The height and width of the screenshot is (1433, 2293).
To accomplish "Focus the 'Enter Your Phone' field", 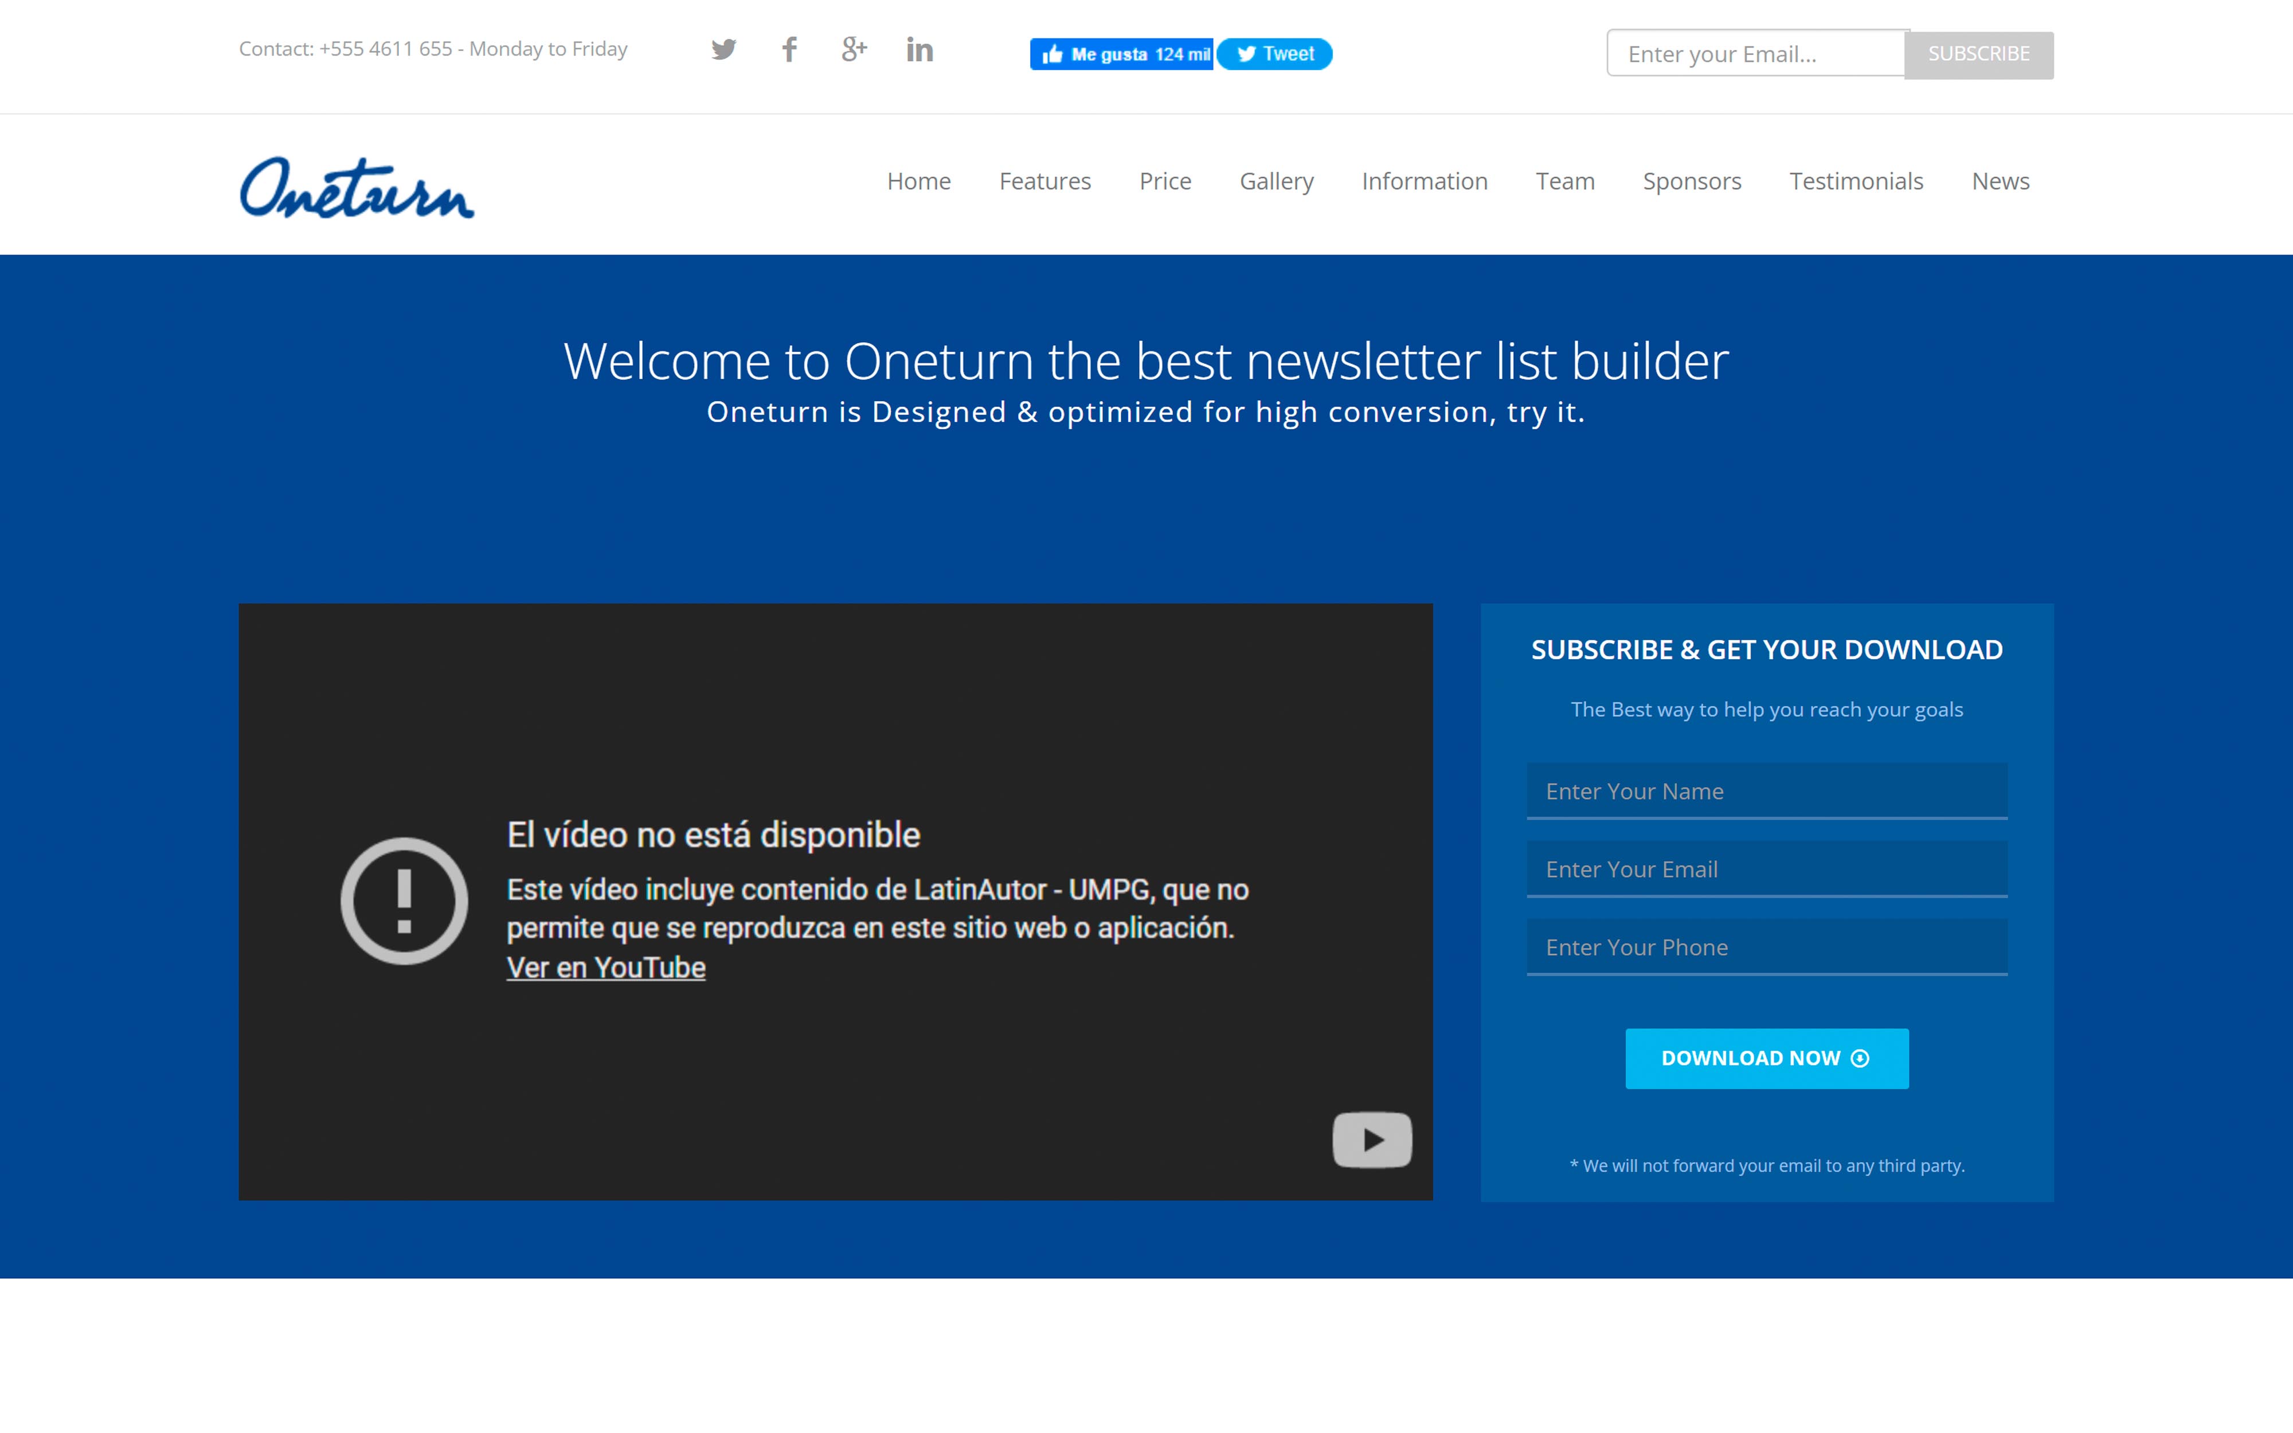I will (1767, 946).
